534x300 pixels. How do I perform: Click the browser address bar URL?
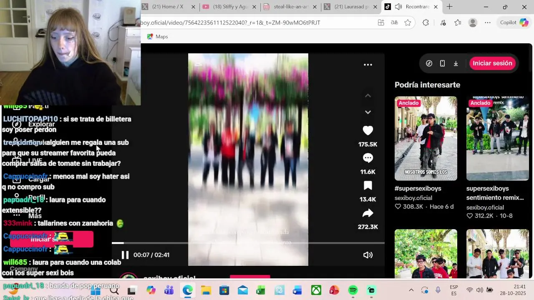pos(230,22)
